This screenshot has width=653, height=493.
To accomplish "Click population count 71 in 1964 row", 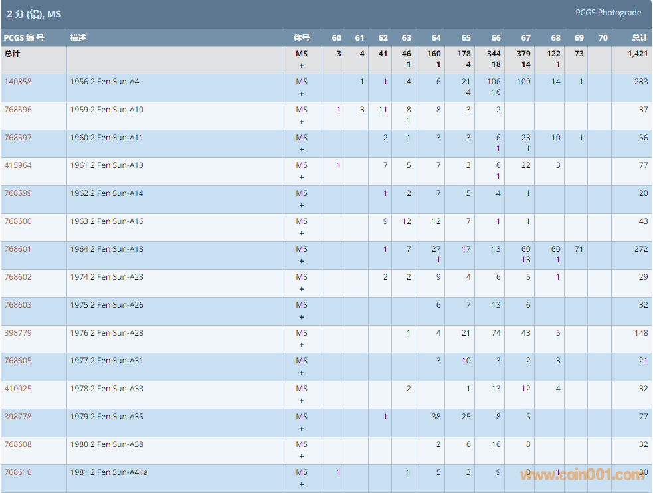I will click(x=579, y=249).
